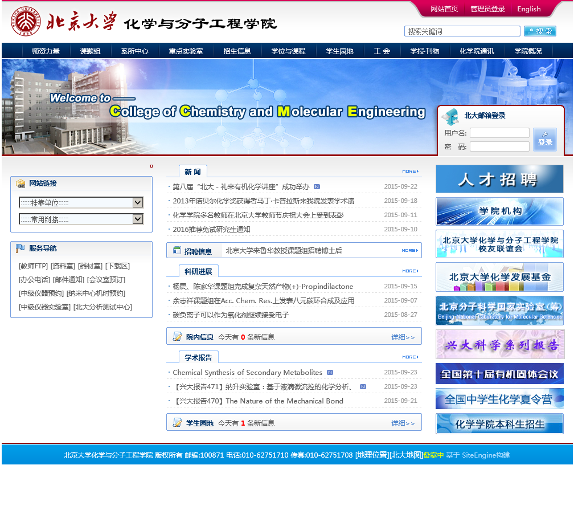Open 系所中心 menu item
The image size is (574, 522).
[x=134, y=51]
